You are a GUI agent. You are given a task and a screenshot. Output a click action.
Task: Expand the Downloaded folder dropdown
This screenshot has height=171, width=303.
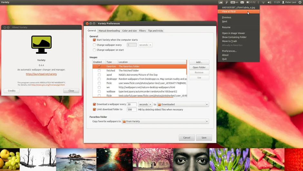[x=183, y=105]
